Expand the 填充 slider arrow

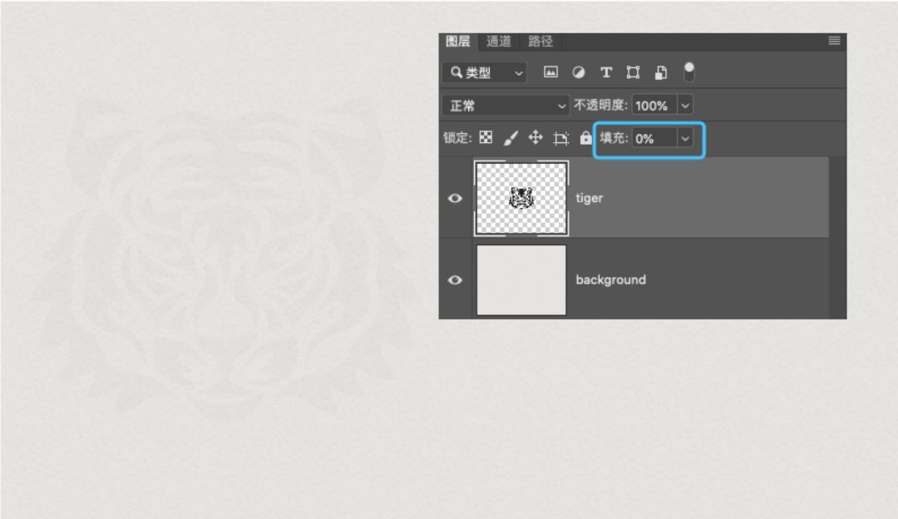click(x=685, y=138)
